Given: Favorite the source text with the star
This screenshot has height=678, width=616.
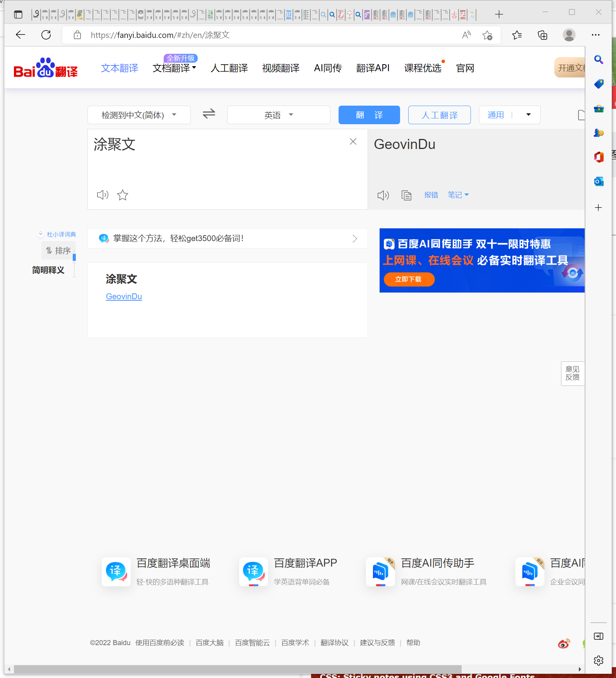Looking at the screenshot, I should [123, 195].
